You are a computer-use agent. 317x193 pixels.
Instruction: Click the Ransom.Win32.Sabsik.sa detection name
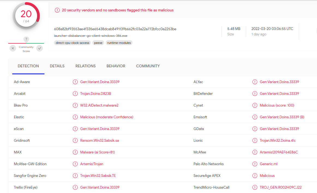pos(99,140)
